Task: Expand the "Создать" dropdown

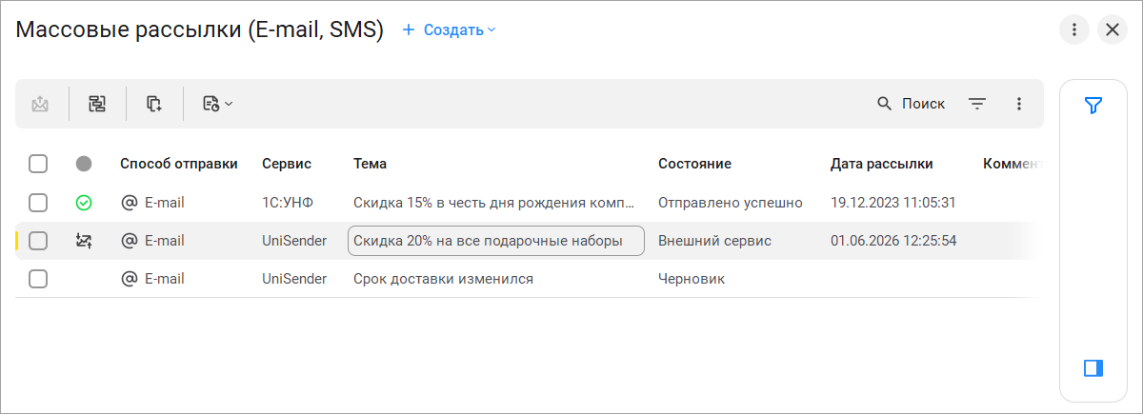Action: click(x=449, y=30)
